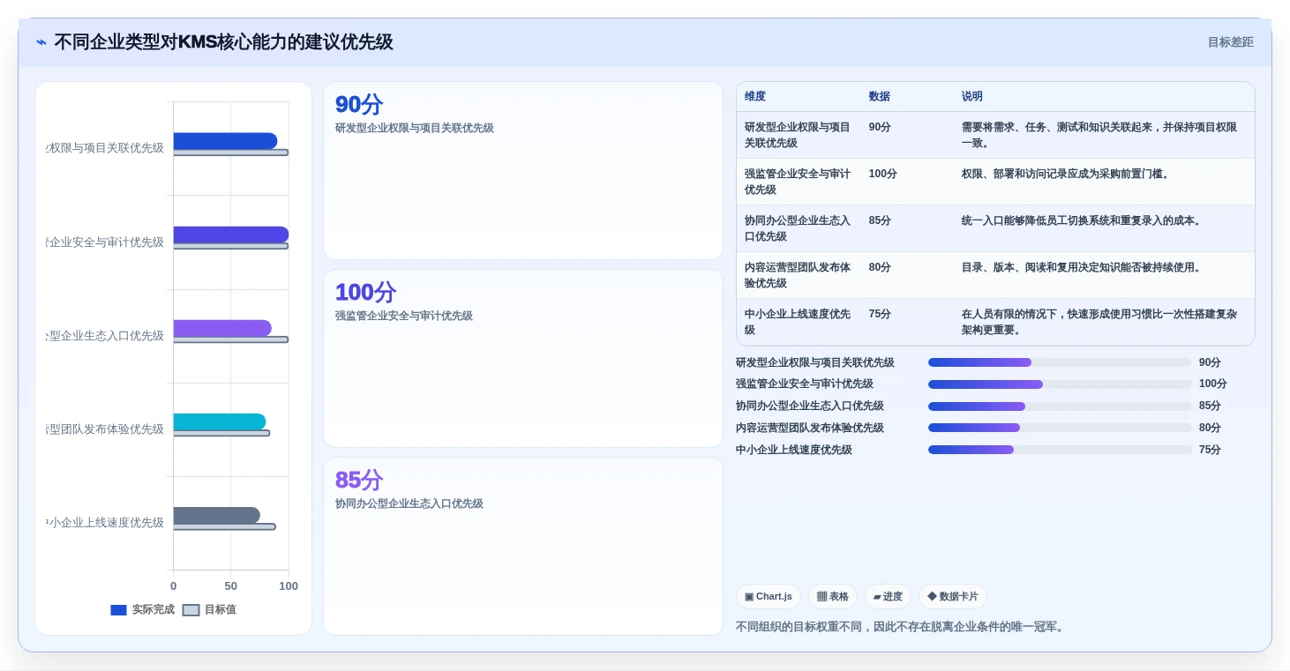Image resolution: width=1290 pixels, height=671 pixels.
Task: Click the footer note 不同组织的目标权重不同
Action: coord(901,627)
